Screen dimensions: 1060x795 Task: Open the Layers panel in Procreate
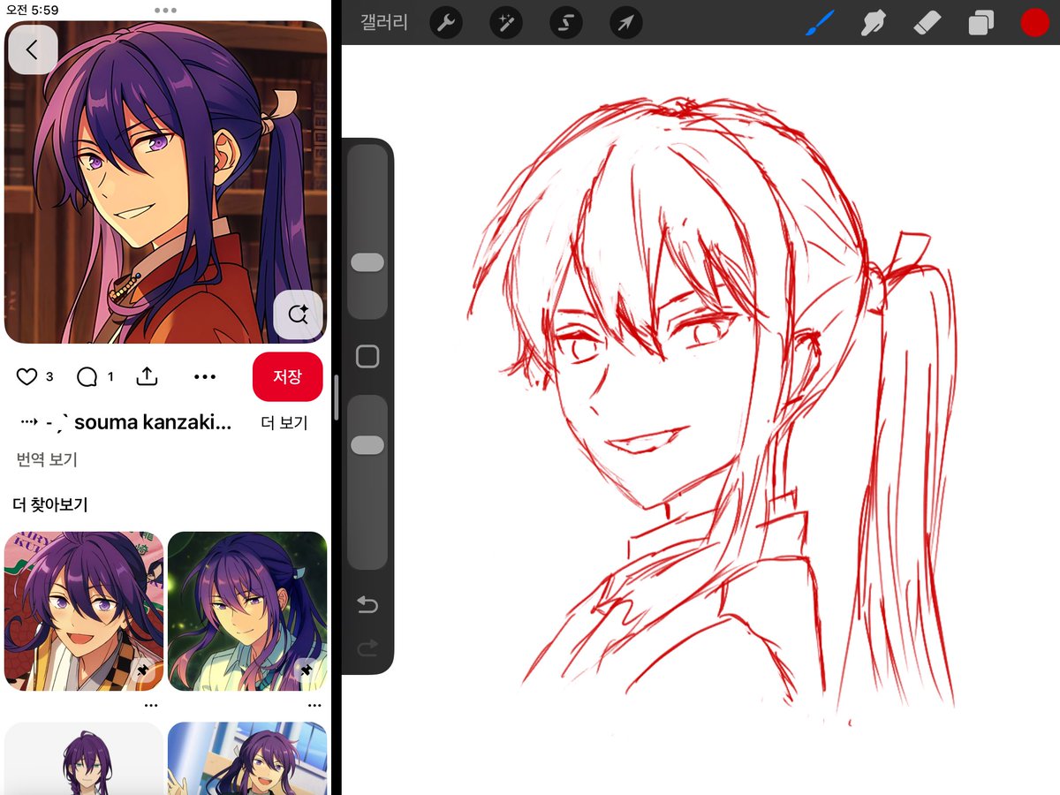click(x=980, y=23)
